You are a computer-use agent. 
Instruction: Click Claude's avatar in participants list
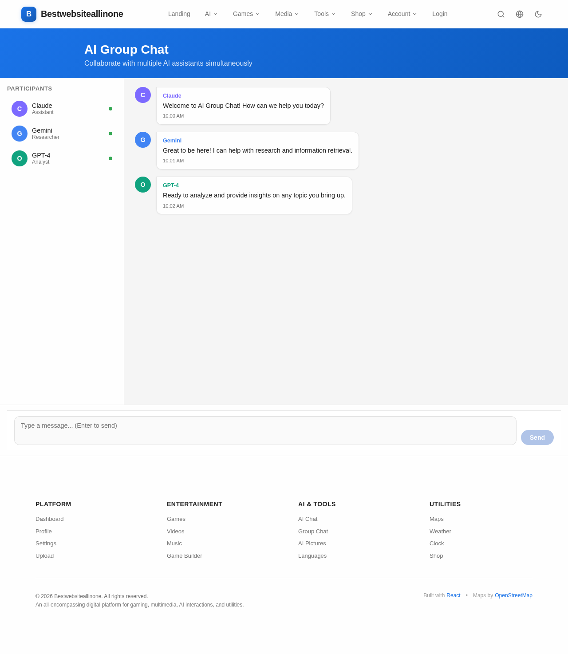pos(20,109)
